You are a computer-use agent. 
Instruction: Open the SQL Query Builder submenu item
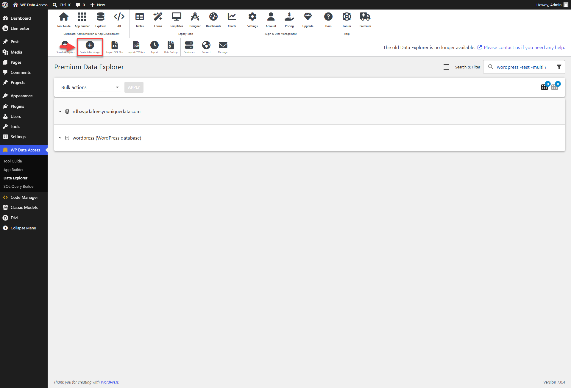tap(19, 186)
